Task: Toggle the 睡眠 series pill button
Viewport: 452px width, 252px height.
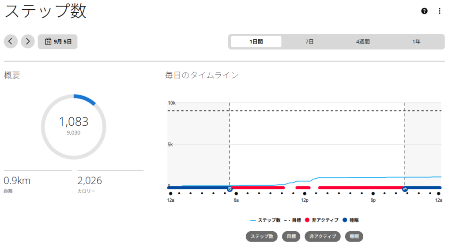Action: coord(354,237)
